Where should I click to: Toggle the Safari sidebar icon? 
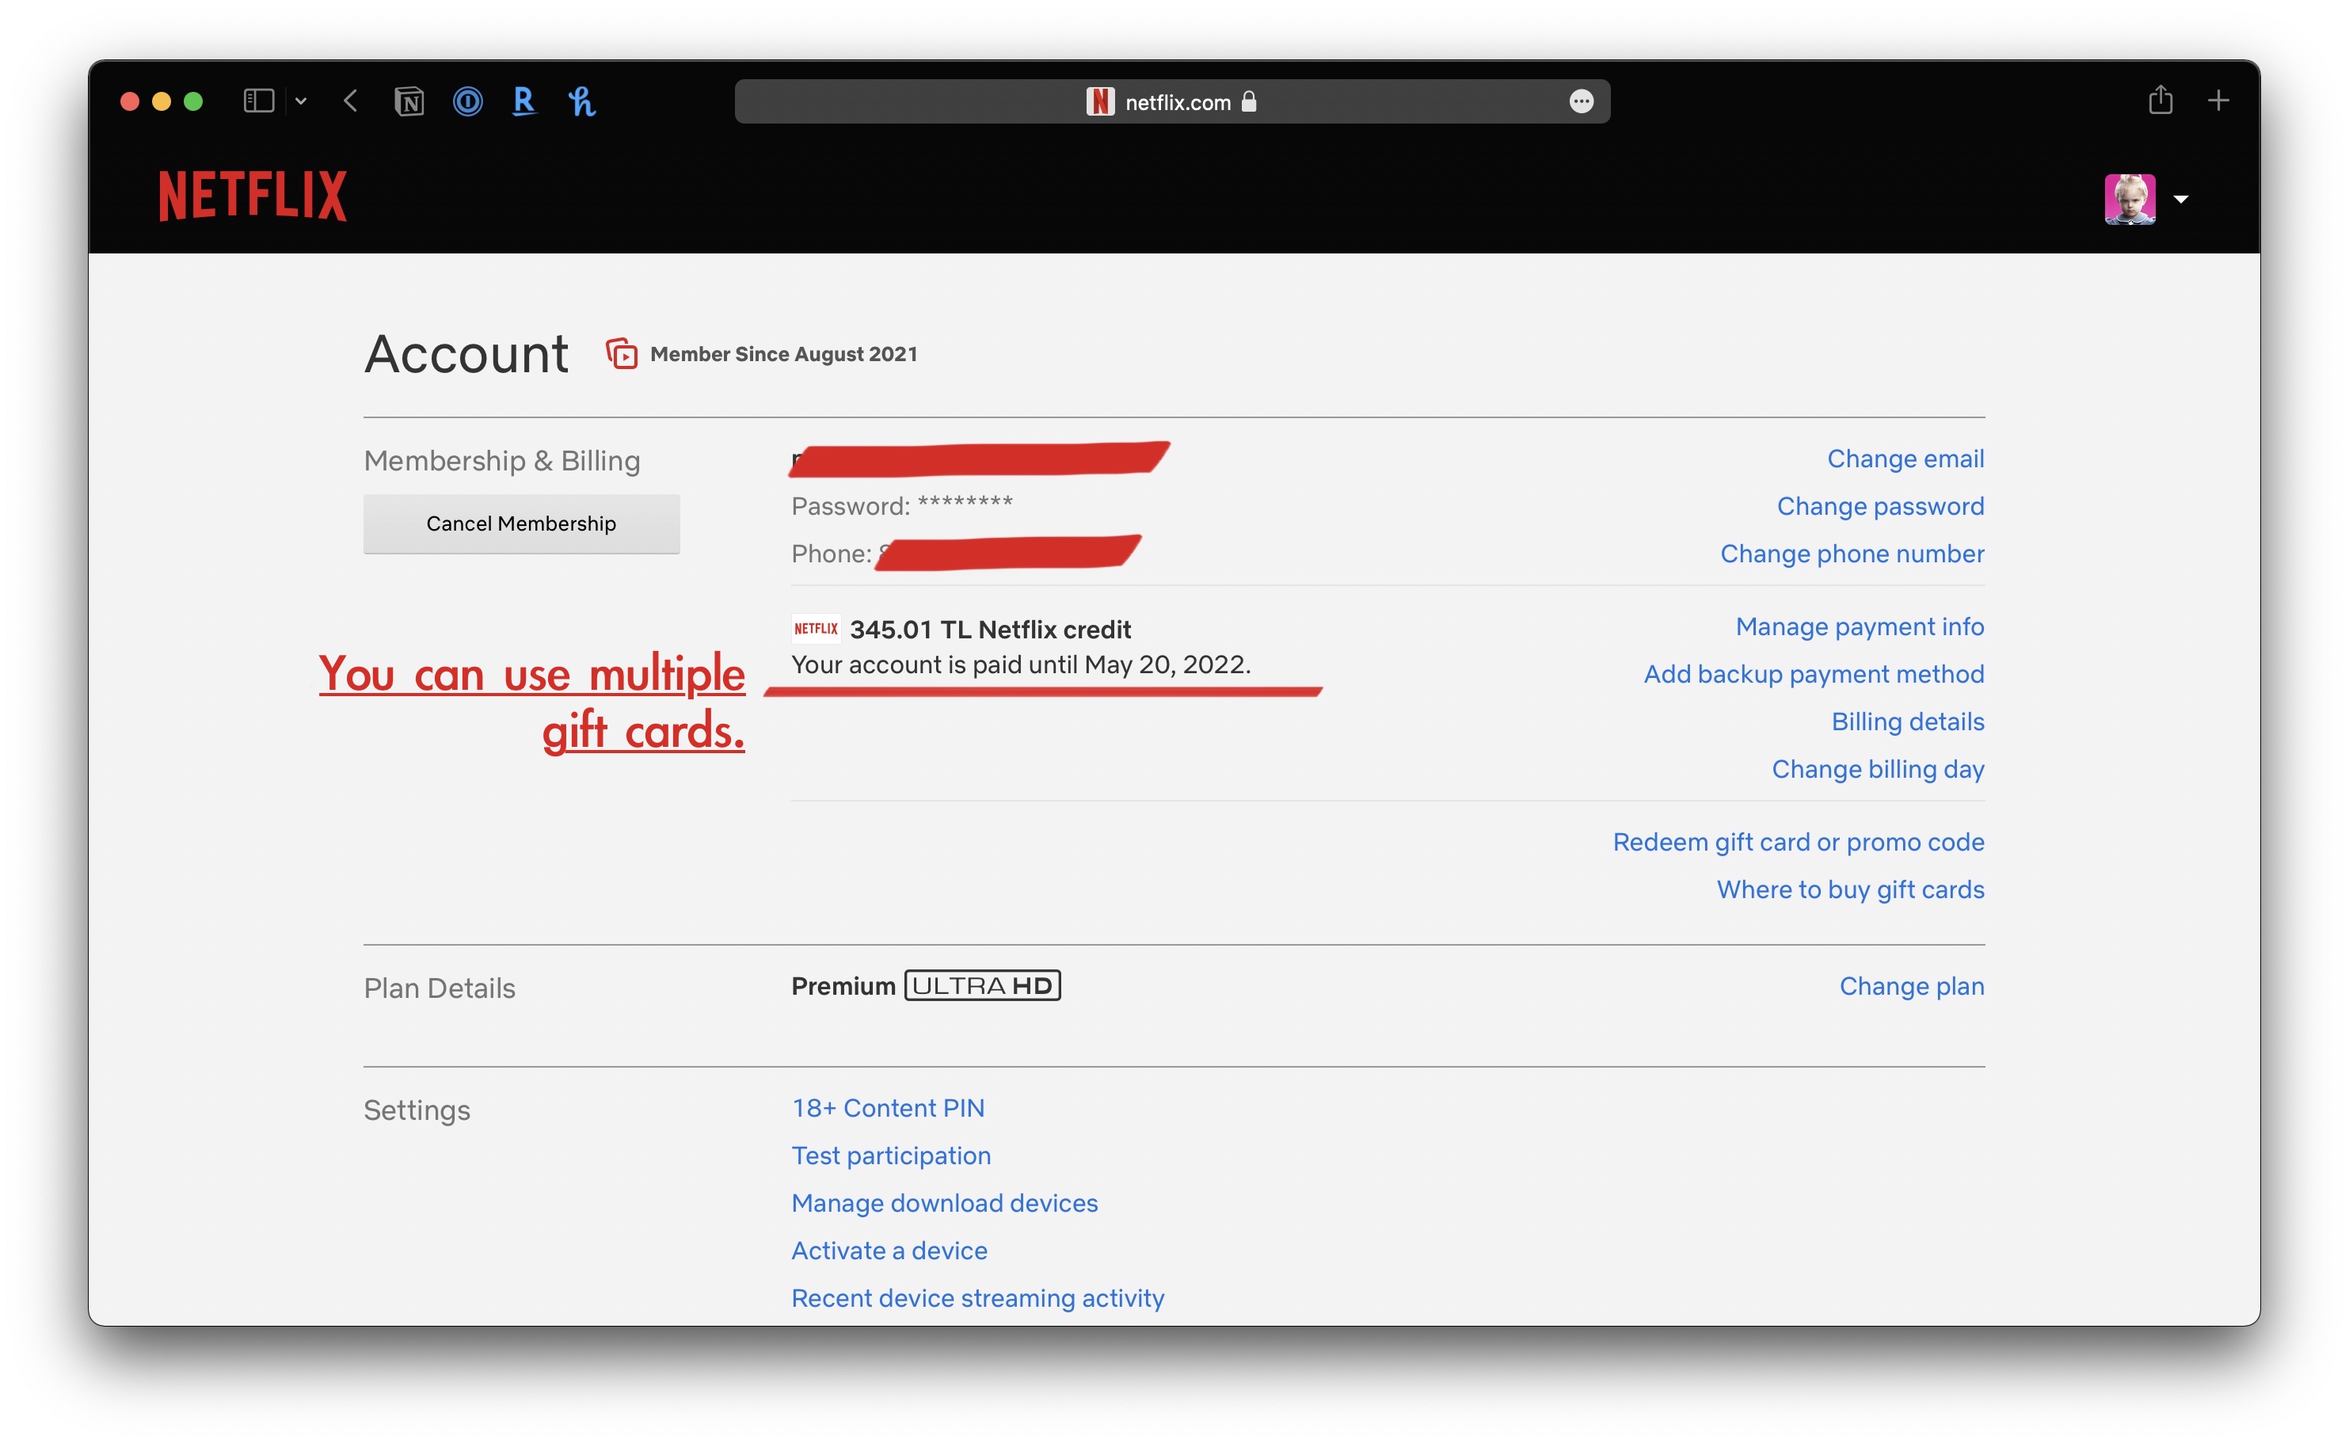(258, 101)
